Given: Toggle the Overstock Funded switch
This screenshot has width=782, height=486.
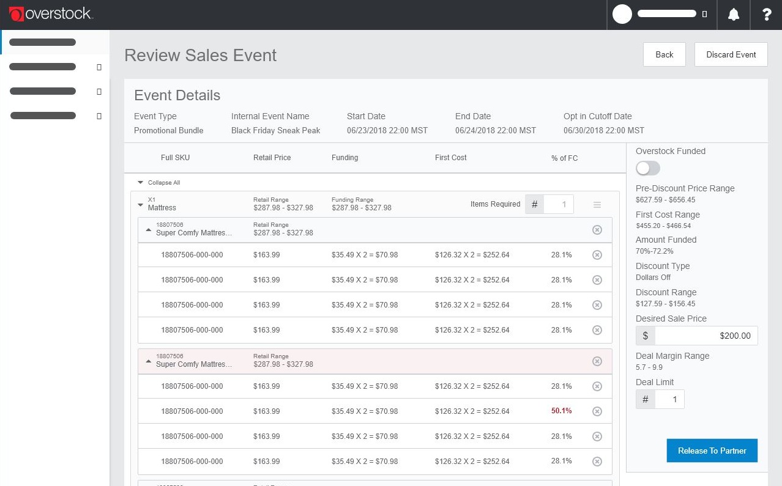Looking at the screenshot, I should (x=648, y=168).
